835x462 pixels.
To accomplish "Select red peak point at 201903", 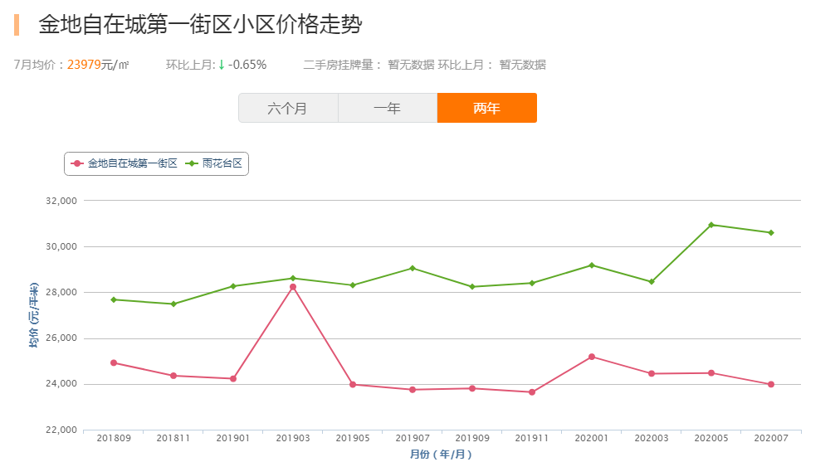I will [x=293, y=287].
